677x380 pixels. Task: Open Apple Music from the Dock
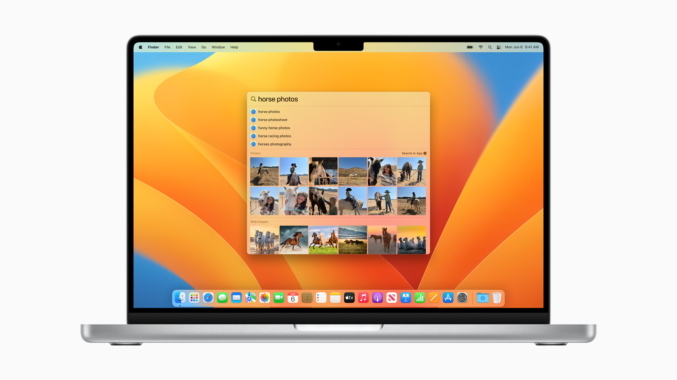(363, 298)
